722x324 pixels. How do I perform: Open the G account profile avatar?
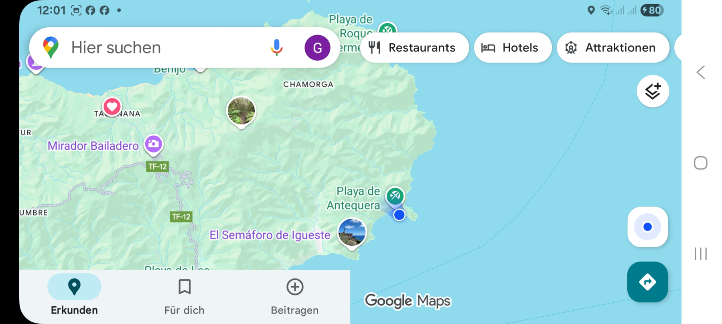[317, 48]
